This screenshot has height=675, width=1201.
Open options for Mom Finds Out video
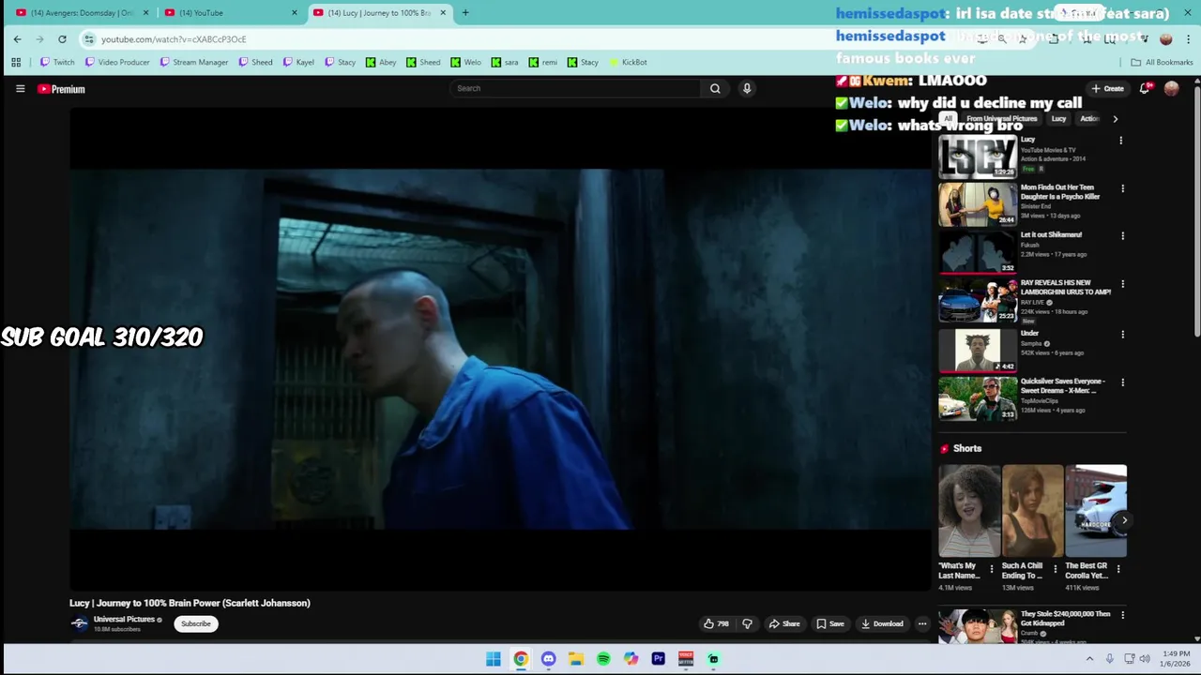point(1122,188)
